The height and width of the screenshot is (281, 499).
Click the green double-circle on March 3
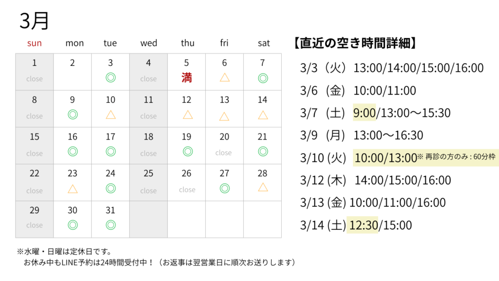[111, 77]
